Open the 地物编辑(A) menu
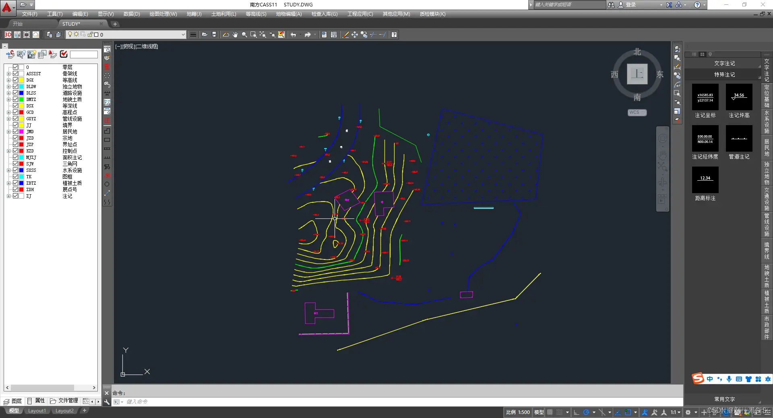 (289, 14)
